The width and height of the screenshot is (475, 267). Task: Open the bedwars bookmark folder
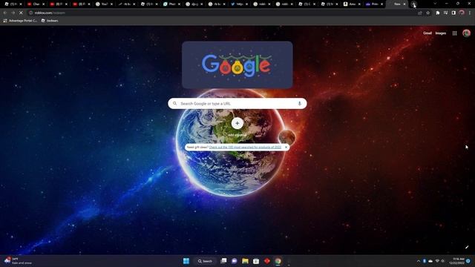(50, 21)
